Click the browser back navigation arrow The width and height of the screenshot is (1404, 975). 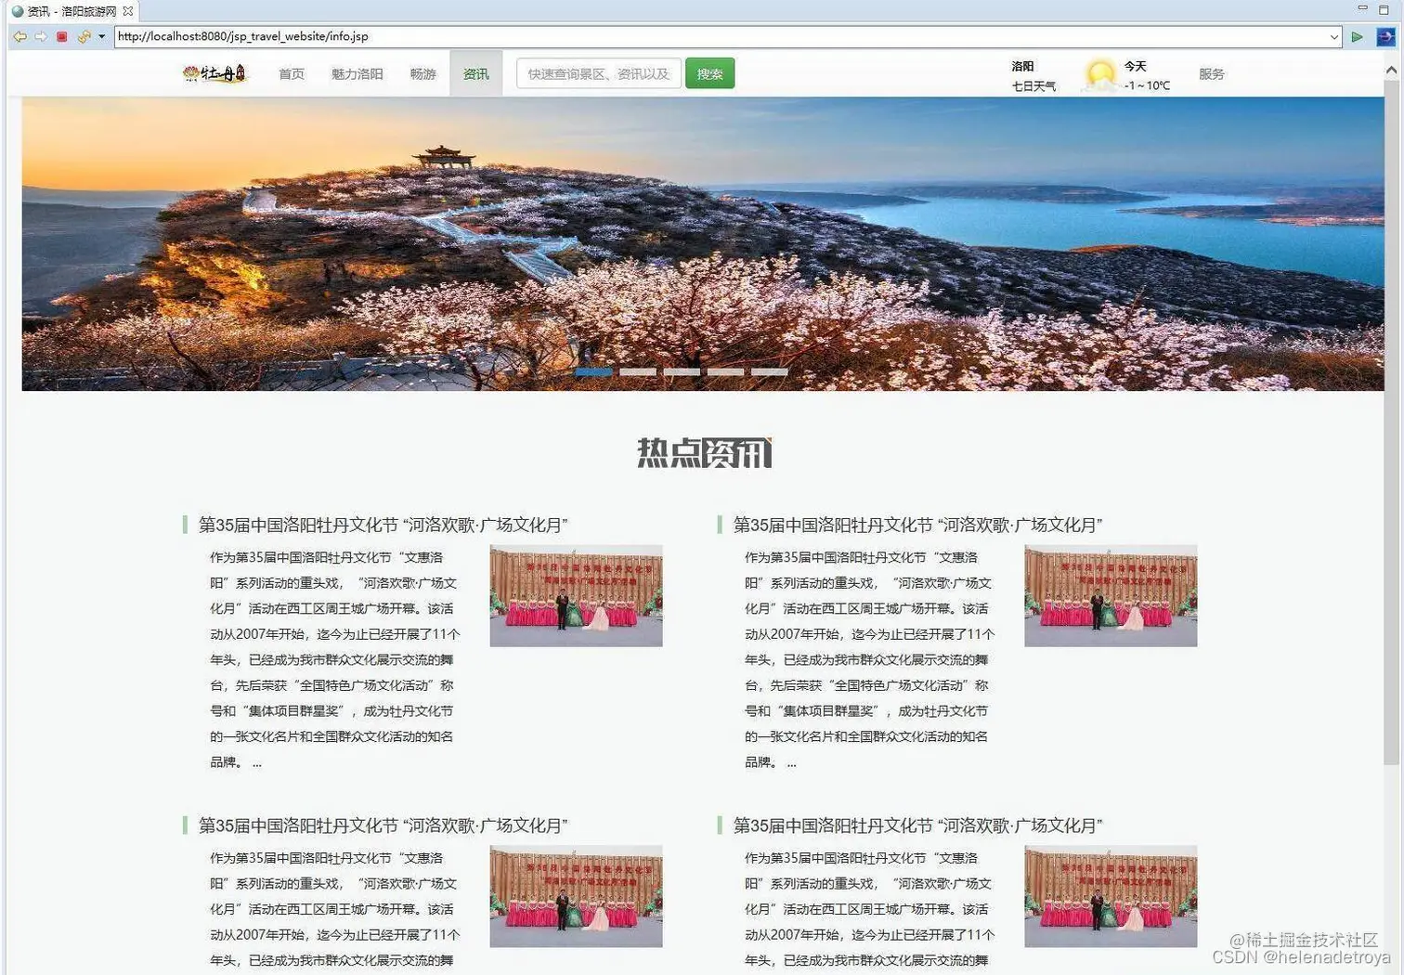click(x=20, y=36)
